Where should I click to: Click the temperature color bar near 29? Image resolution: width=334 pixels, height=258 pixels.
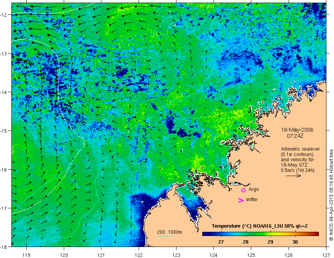[270, 234]
